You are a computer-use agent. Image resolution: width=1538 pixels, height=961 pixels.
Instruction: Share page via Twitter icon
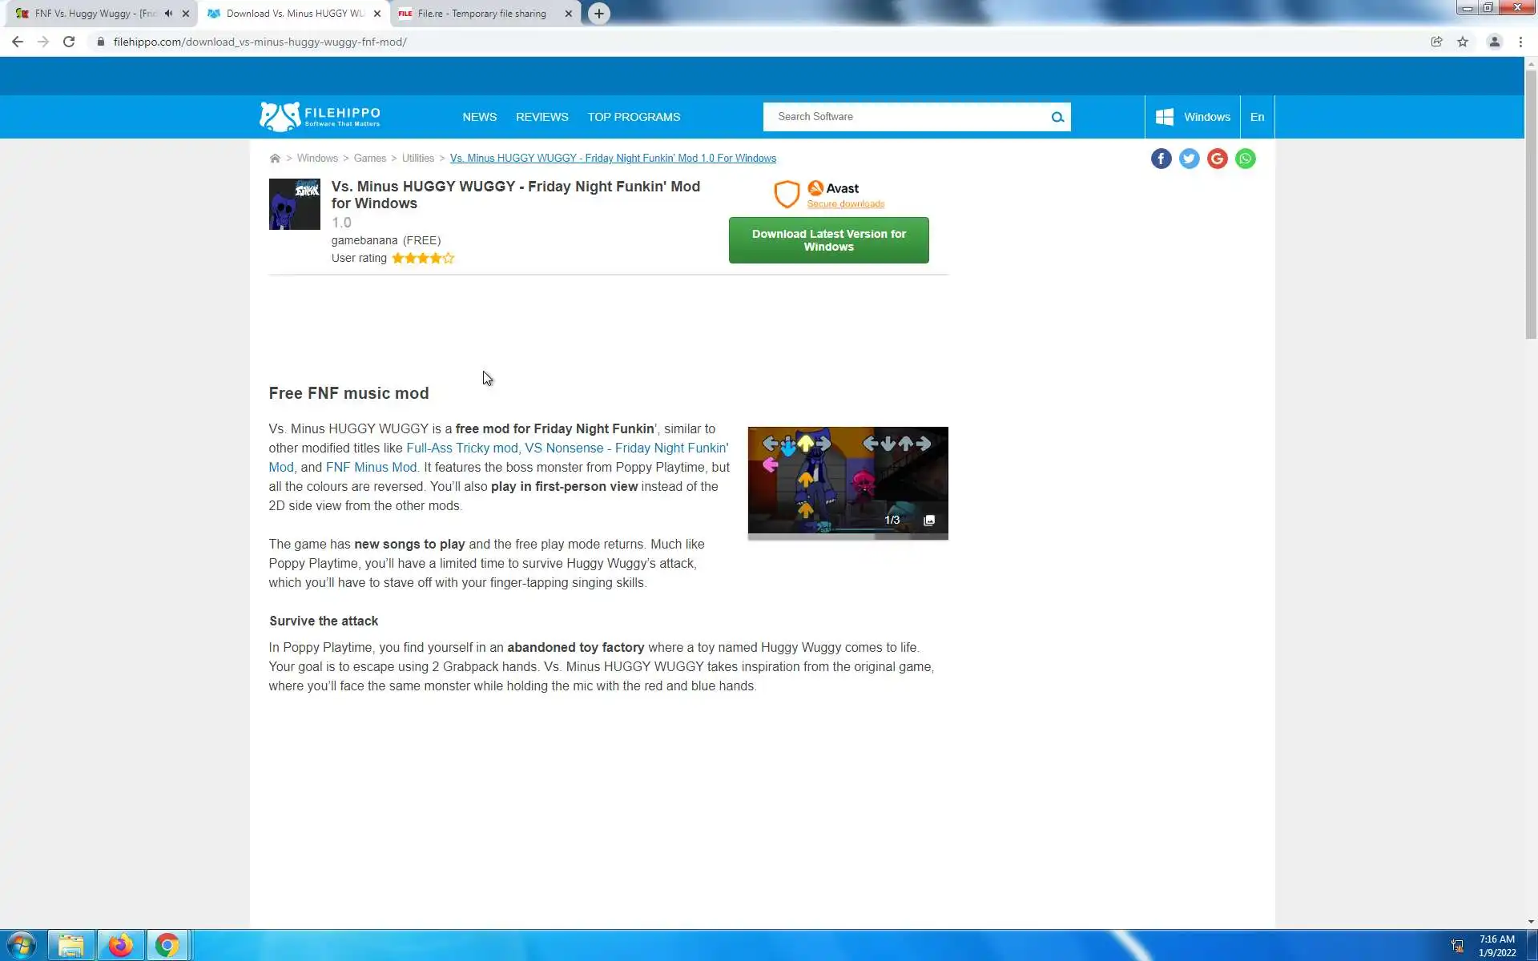tap(1189, 159)
